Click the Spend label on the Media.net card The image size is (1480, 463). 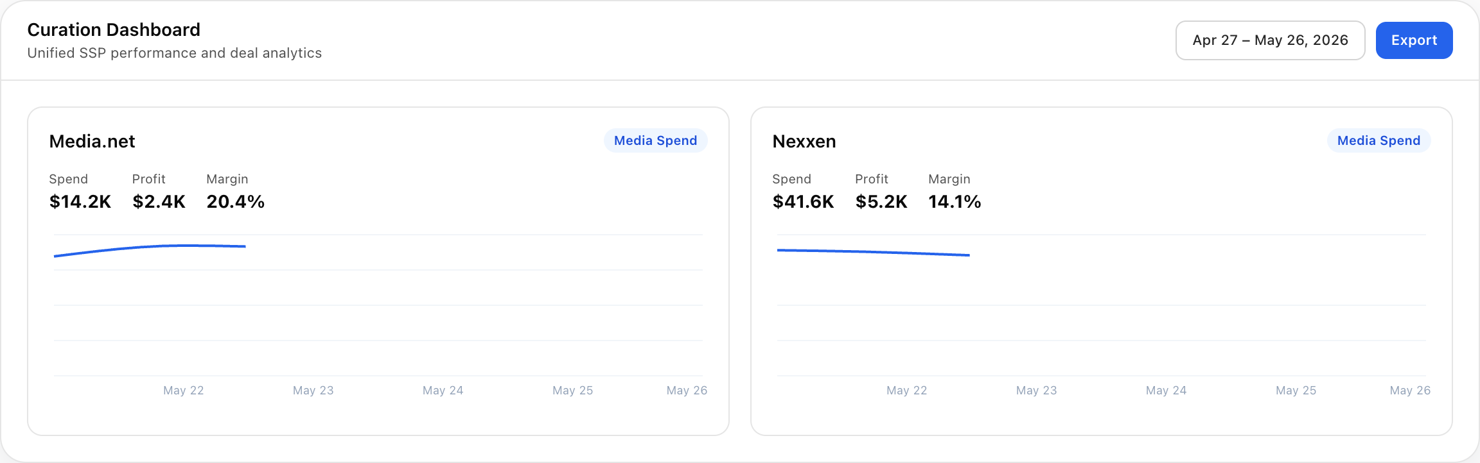[x=69, y=180]
